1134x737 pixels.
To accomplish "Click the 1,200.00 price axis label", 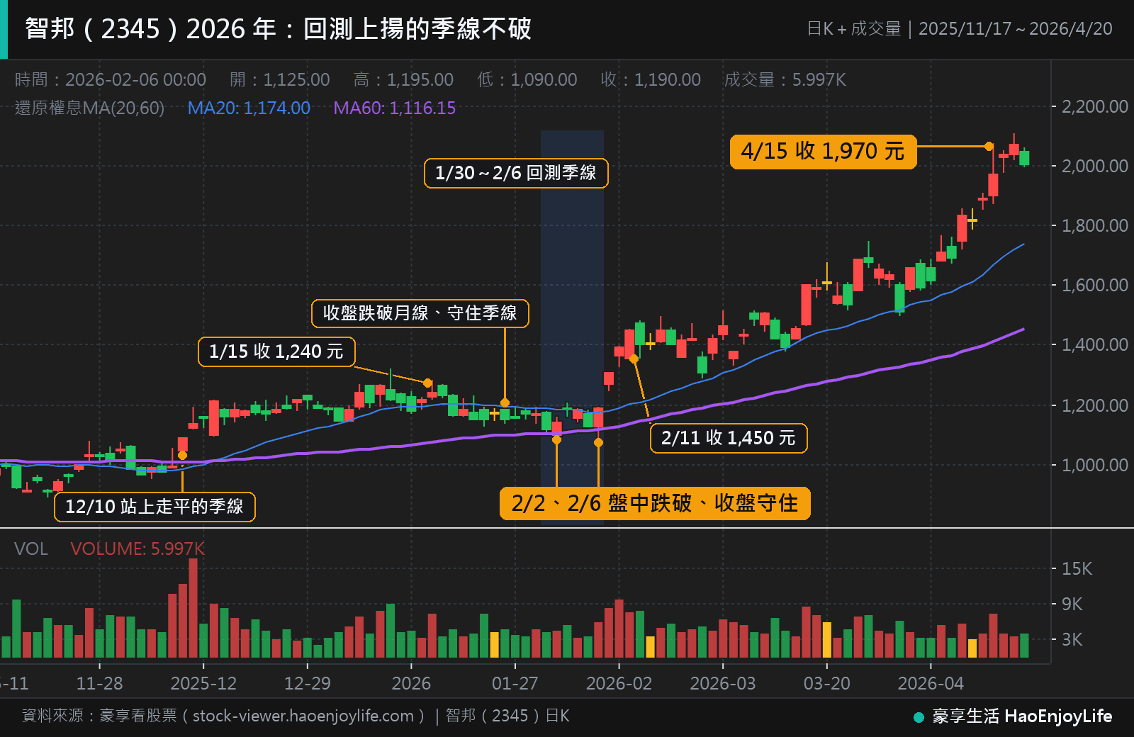I will (x=1094, y=405).
